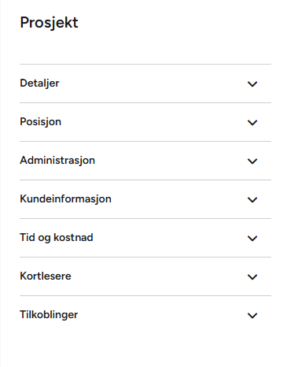
Task: Click the chevron icon beside Posisjon
Action: coord(252,123)
